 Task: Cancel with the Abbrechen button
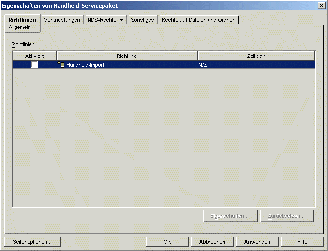click(x=212, y=242)
